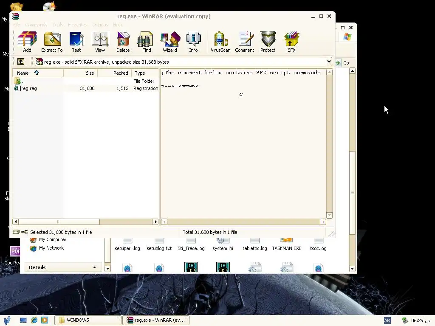Screen dimensions: 435x326
Task: Launch the Wizard tool
Action: 170,42
